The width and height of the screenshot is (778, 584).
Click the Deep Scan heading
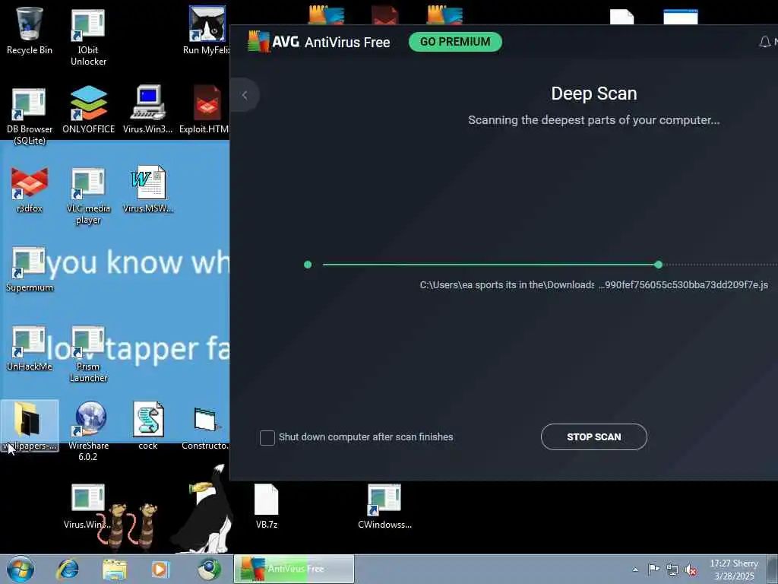coord(594,94)
